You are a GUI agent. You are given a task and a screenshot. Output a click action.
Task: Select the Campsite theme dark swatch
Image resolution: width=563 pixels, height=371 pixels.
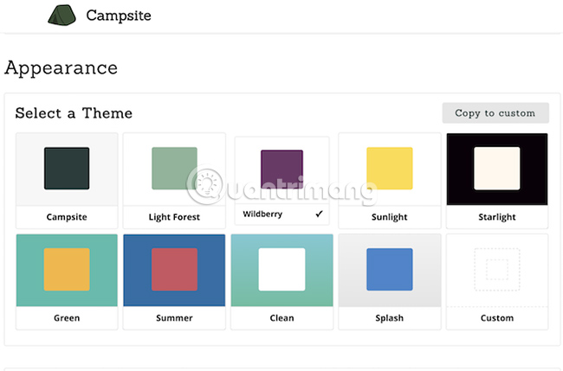(x=67, y=169)
